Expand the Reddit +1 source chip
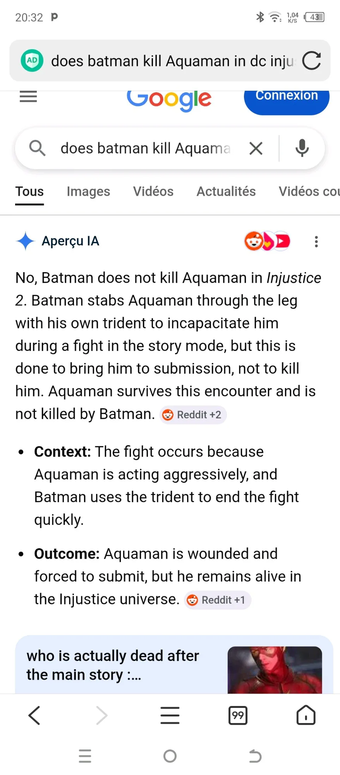The image size is (340, 775). [217, 600]
